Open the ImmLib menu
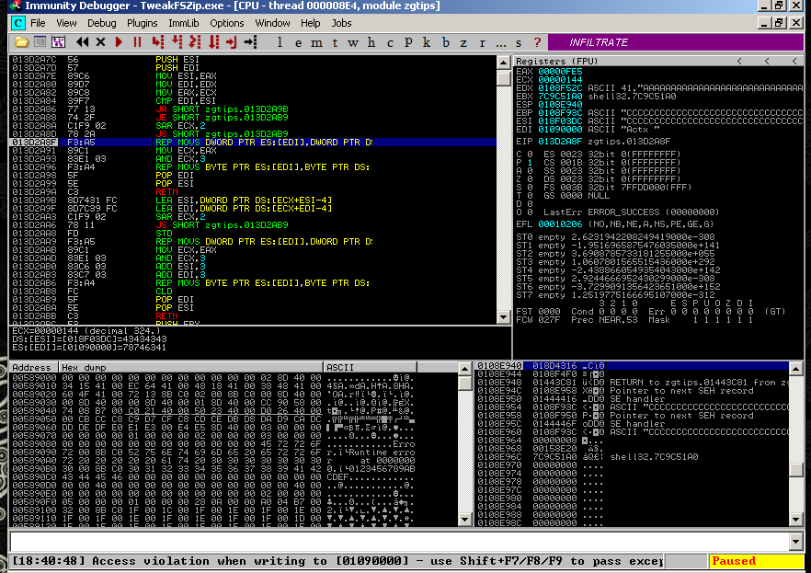Screen dimensions: 811x573 click(x=184, y=23)
